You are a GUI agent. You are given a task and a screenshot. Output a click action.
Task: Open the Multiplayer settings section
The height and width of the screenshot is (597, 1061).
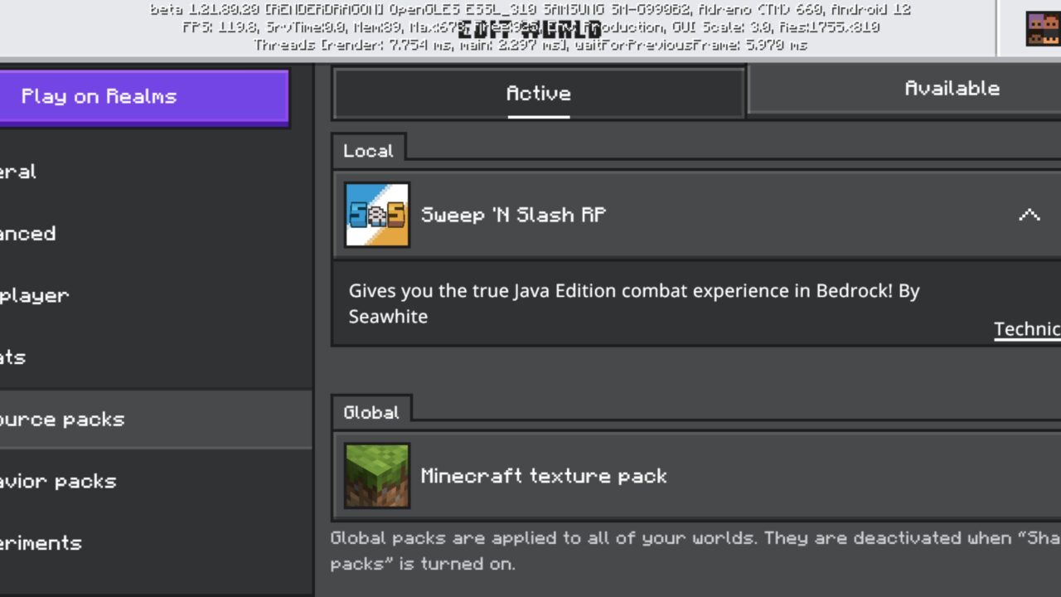(x=156, y=295)
